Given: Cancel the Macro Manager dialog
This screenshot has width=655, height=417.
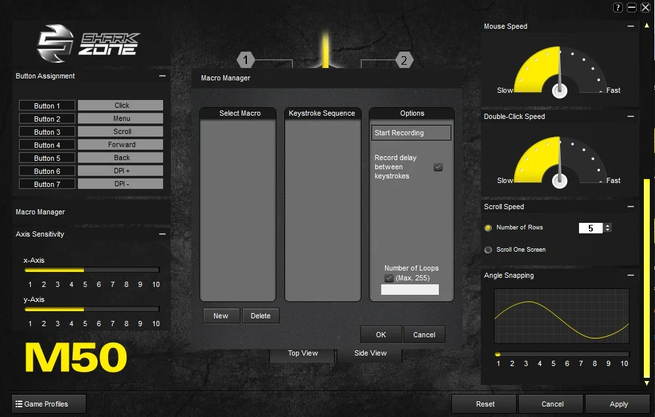Looking at the screenshot, I should point(424,335).
